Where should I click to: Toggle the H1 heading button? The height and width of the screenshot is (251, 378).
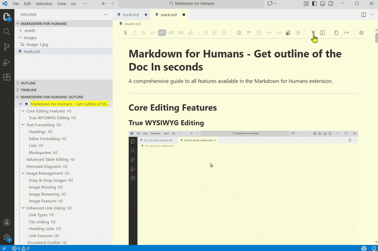(x=162, y=33)
